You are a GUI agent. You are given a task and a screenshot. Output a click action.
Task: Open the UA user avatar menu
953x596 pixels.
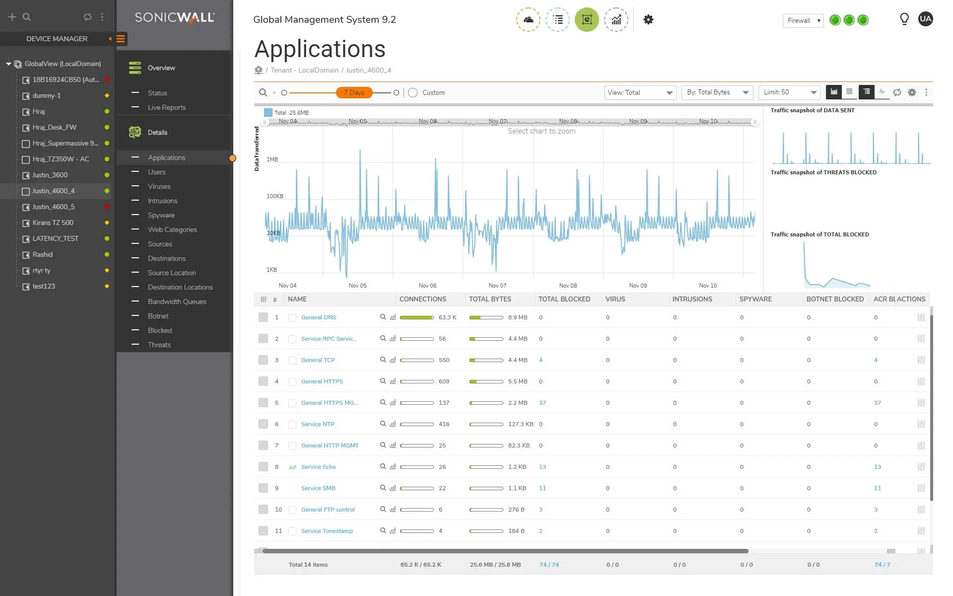pos(925,19)
